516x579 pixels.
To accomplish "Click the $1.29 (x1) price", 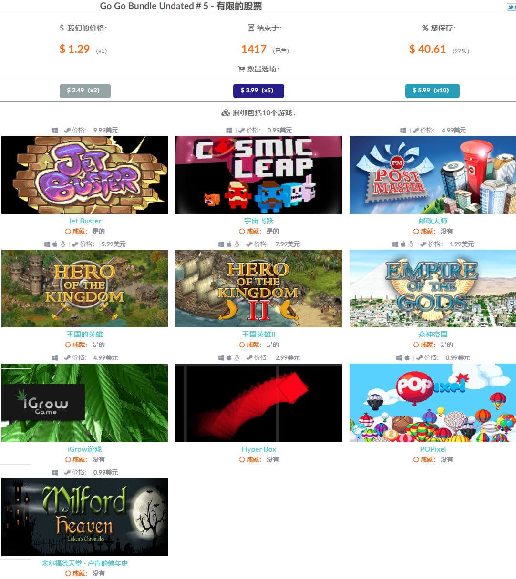I will click(x=74, y=49).
